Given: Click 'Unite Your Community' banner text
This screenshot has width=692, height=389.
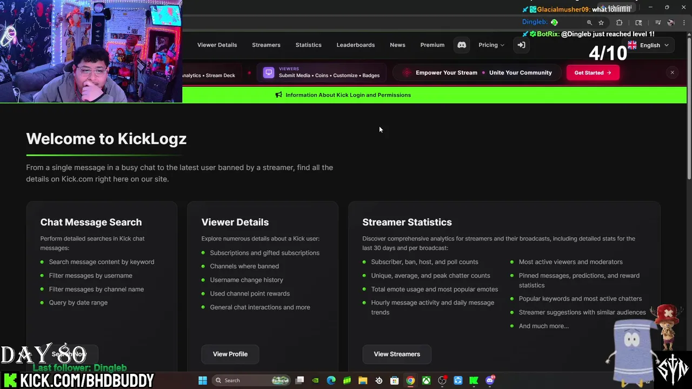Looking at the screenshot, I should tap(520, 72).
